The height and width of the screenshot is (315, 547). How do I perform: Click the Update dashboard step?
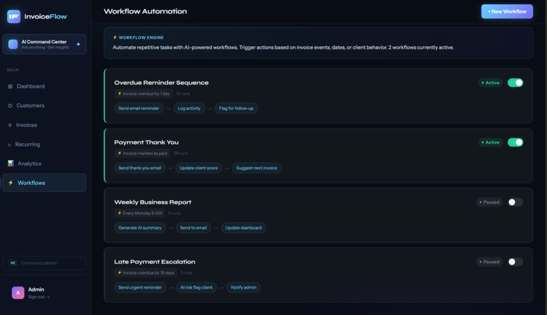pyautogui.click(x=244, y=228)
